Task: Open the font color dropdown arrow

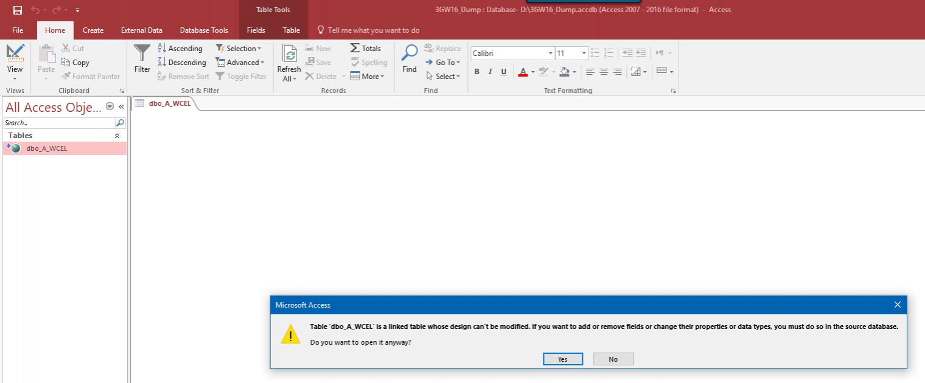Action: pyautogui.click(x=533, y=72)
